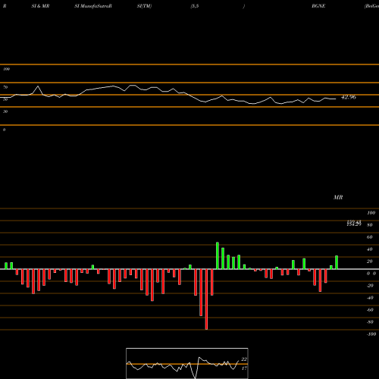Click the MR axis label -40
The width and height of the screenshot is (379, 379).
pyautogui.click(x=370, y=298)
